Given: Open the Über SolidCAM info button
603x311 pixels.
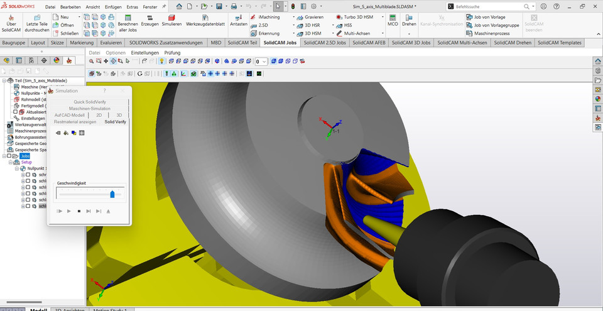Looking at the screenshot, I should coord(11,24).
